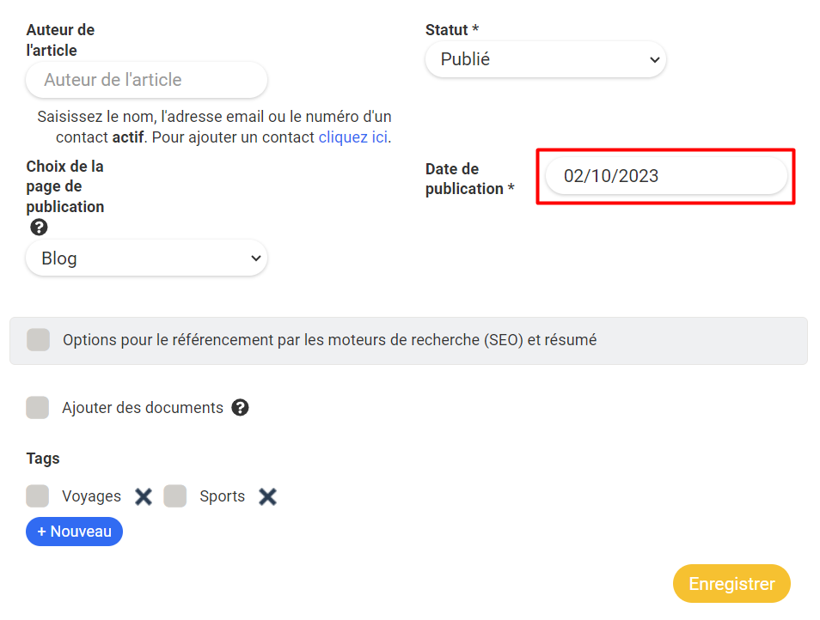Click the date field showing 02/10/2023

pyautogui.click(x=666, y=176)
